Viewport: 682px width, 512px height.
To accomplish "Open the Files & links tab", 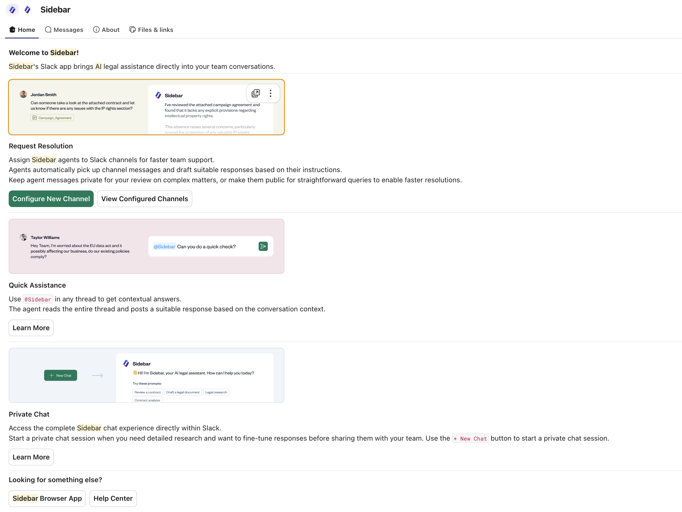I will click(x=151, y=30).
